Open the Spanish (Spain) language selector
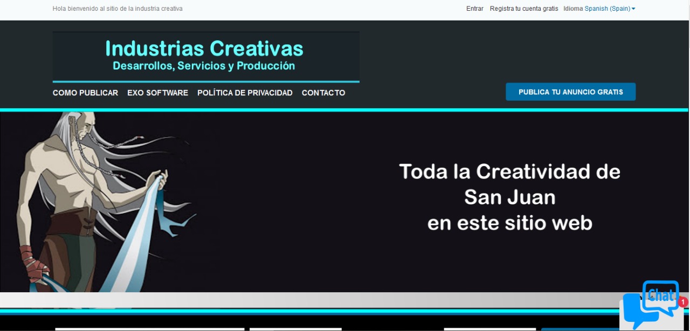 coord(607,9)
